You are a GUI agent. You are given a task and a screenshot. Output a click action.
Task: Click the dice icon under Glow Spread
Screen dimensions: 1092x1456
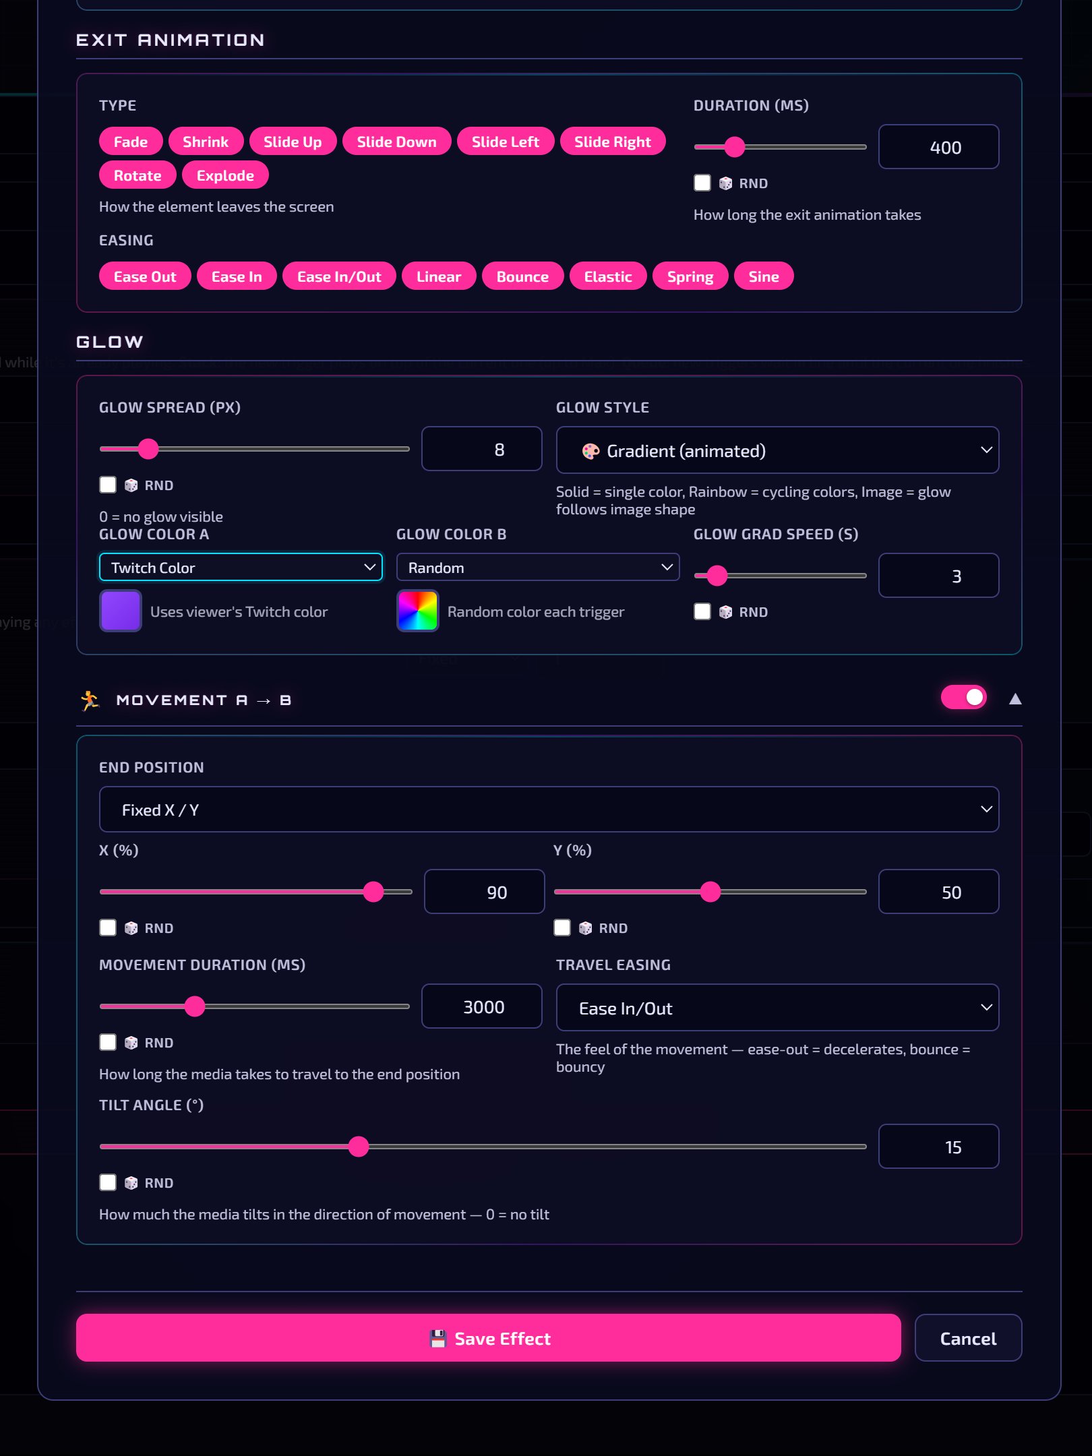point(131,485)
